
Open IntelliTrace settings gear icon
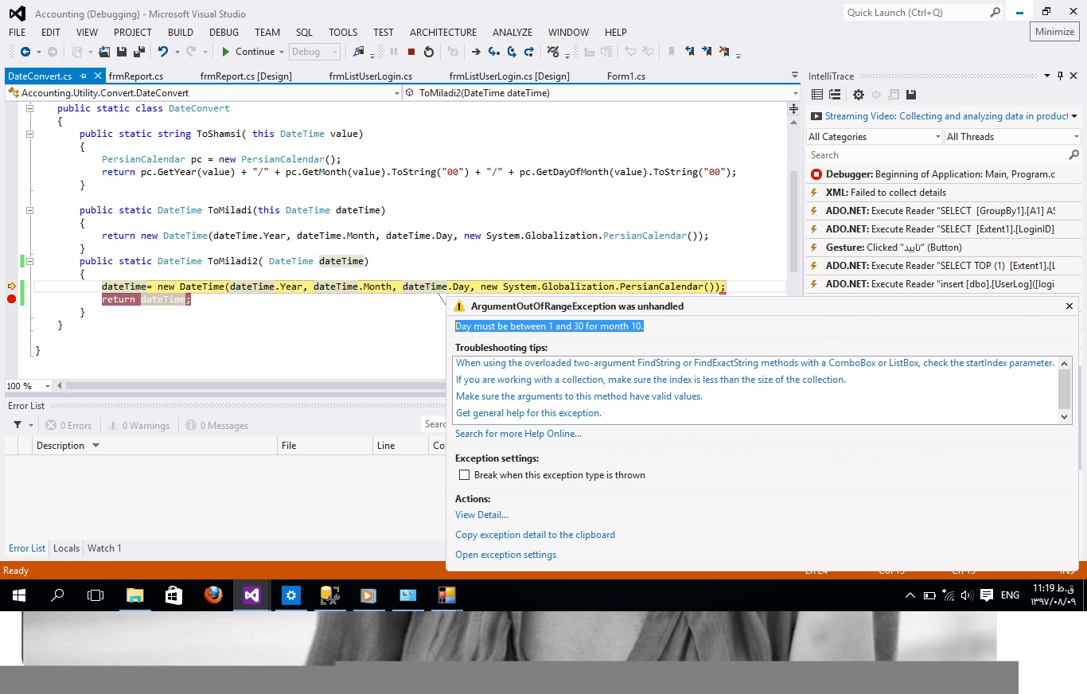858,95
